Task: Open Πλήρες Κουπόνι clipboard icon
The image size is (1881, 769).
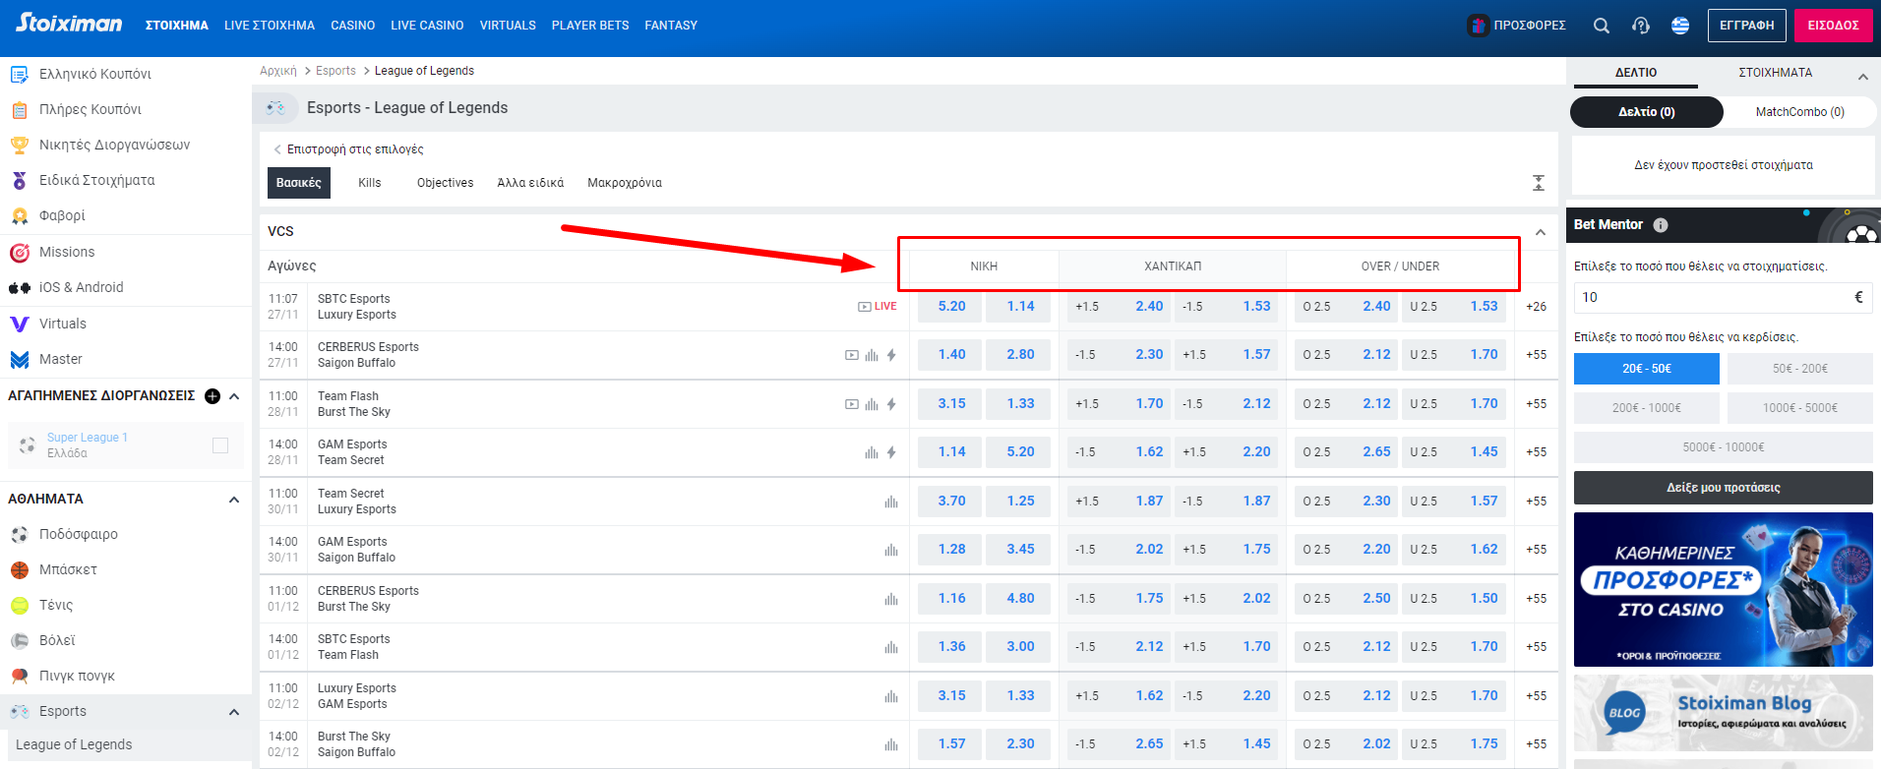Action: pyautogui.click(x=19, y=109)
